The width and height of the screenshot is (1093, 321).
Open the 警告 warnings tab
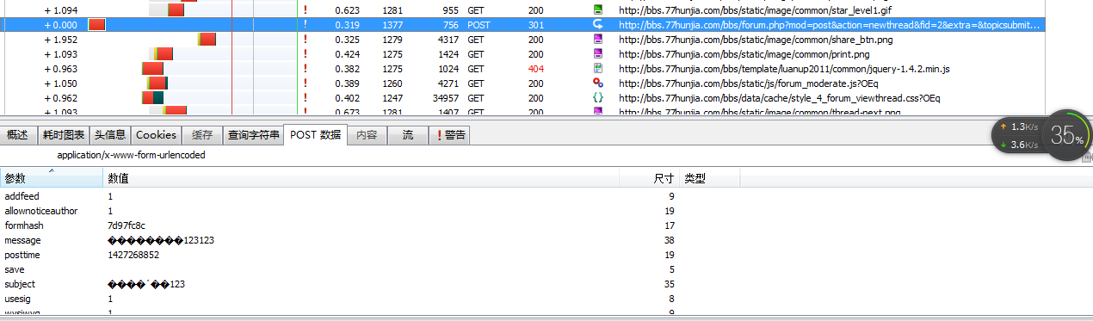pos(450,135)
